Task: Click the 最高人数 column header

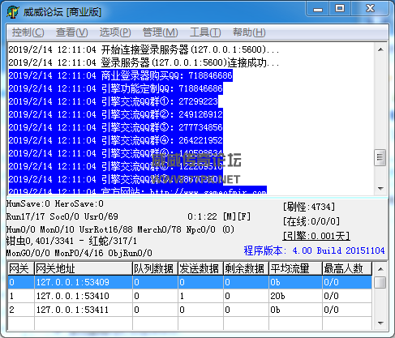Action: click(347, 268)
